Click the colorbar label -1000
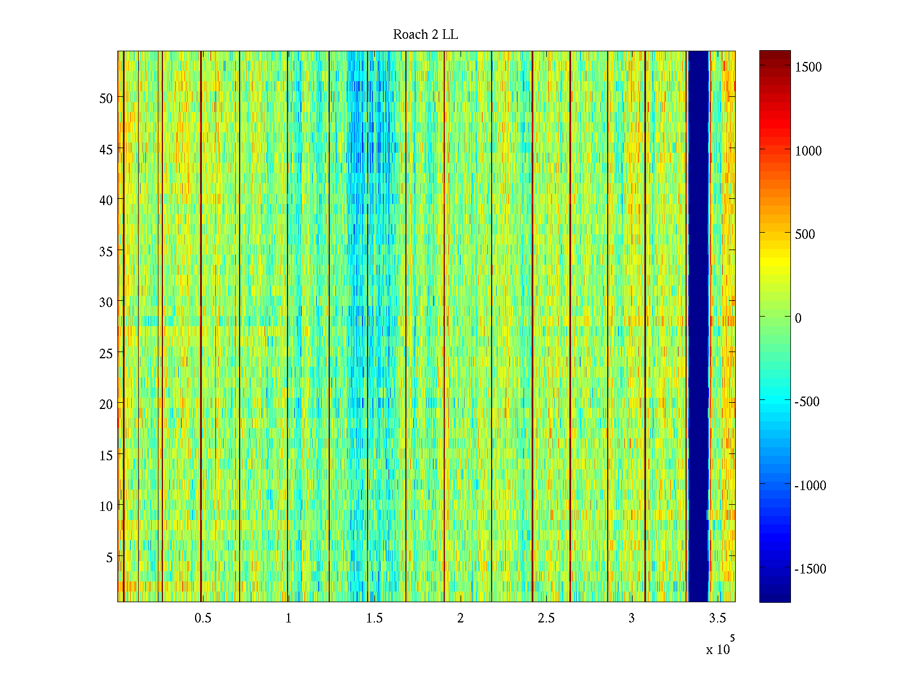The width and height of the screenshot is (902, 676). 810,486
